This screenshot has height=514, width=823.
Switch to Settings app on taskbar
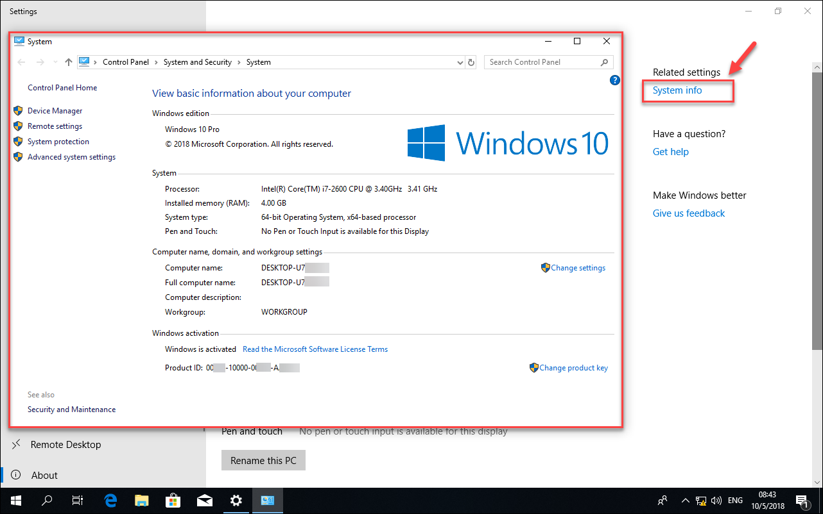click(x=236, y=501)
